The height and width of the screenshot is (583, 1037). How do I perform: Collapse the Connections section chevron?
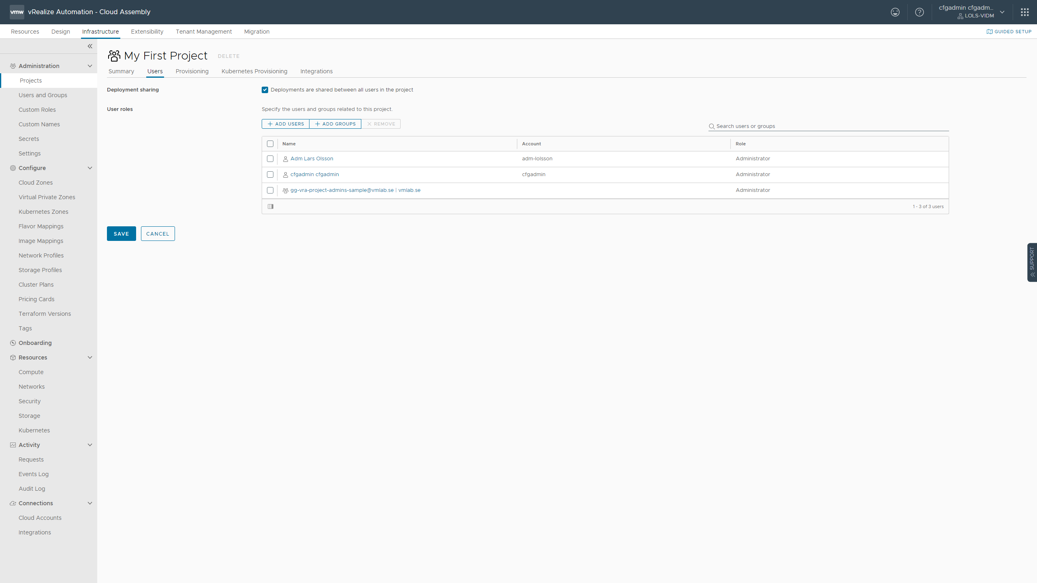pyautogui.click(x=90, y=503)
